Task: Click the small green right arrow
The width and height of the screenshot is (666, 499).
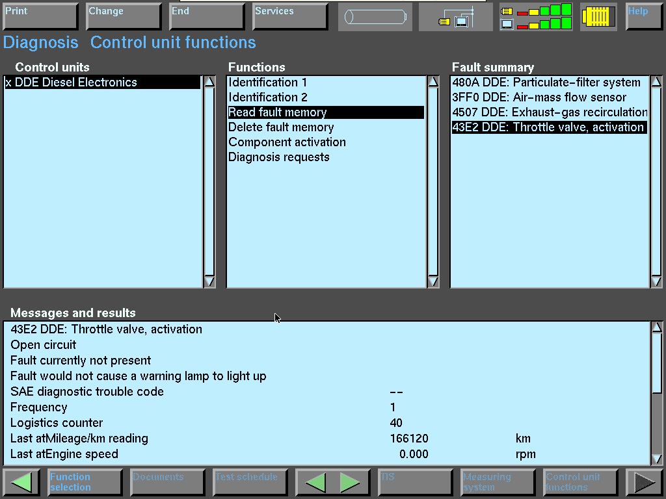Action: pyautogui.click(x=349, y=482)
